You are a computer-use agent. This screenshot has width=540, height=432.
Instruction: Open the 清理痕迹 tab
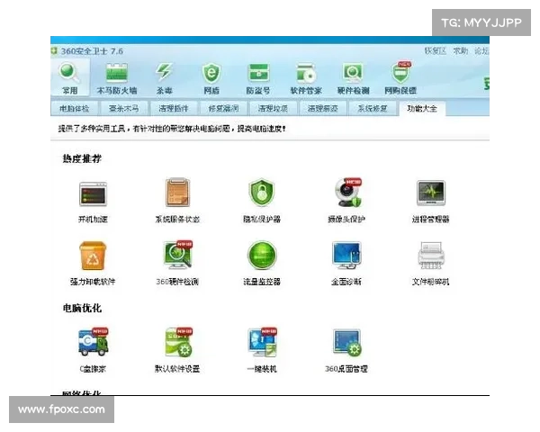(323, 109)
